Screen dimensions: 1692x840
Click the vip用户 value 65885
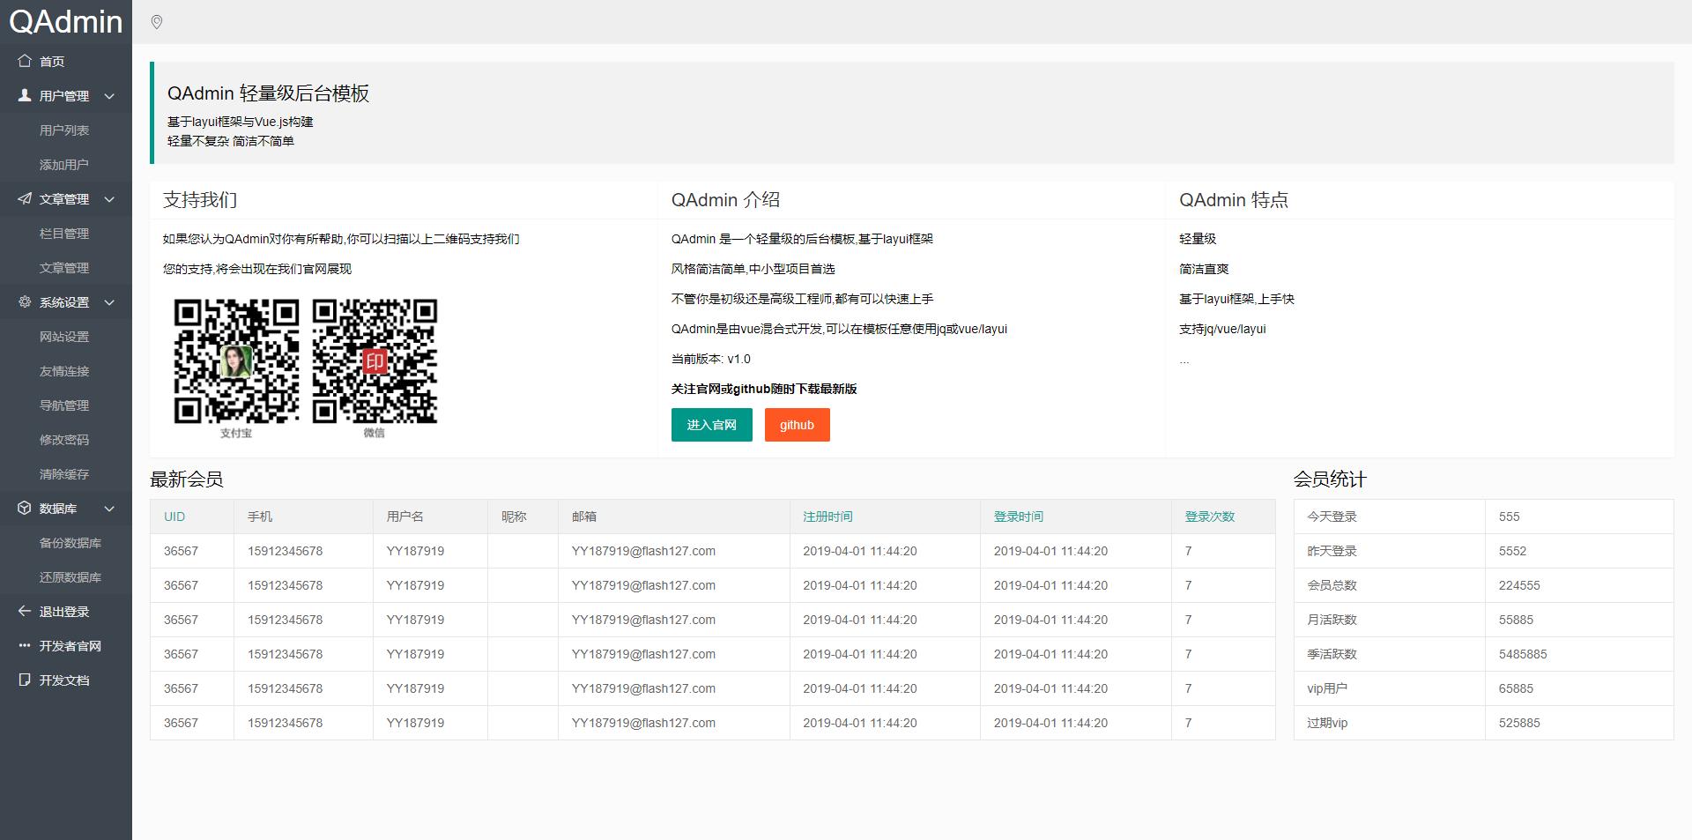tap(1516, 688)
